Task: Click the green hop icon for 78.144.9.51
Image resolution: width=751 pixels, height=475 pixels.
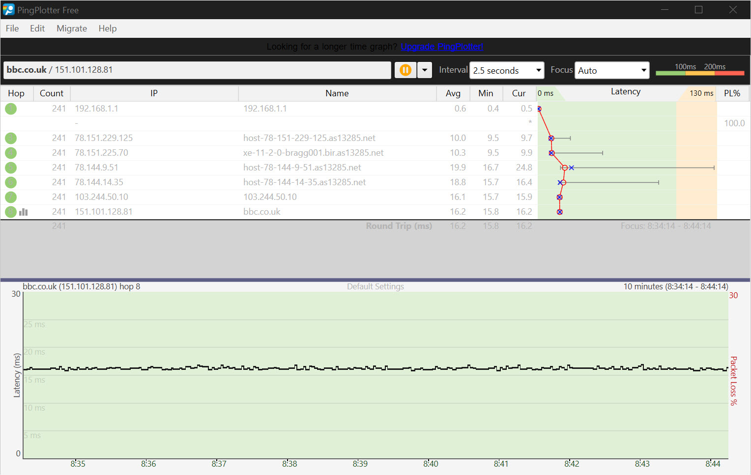Action: (11, 168)
